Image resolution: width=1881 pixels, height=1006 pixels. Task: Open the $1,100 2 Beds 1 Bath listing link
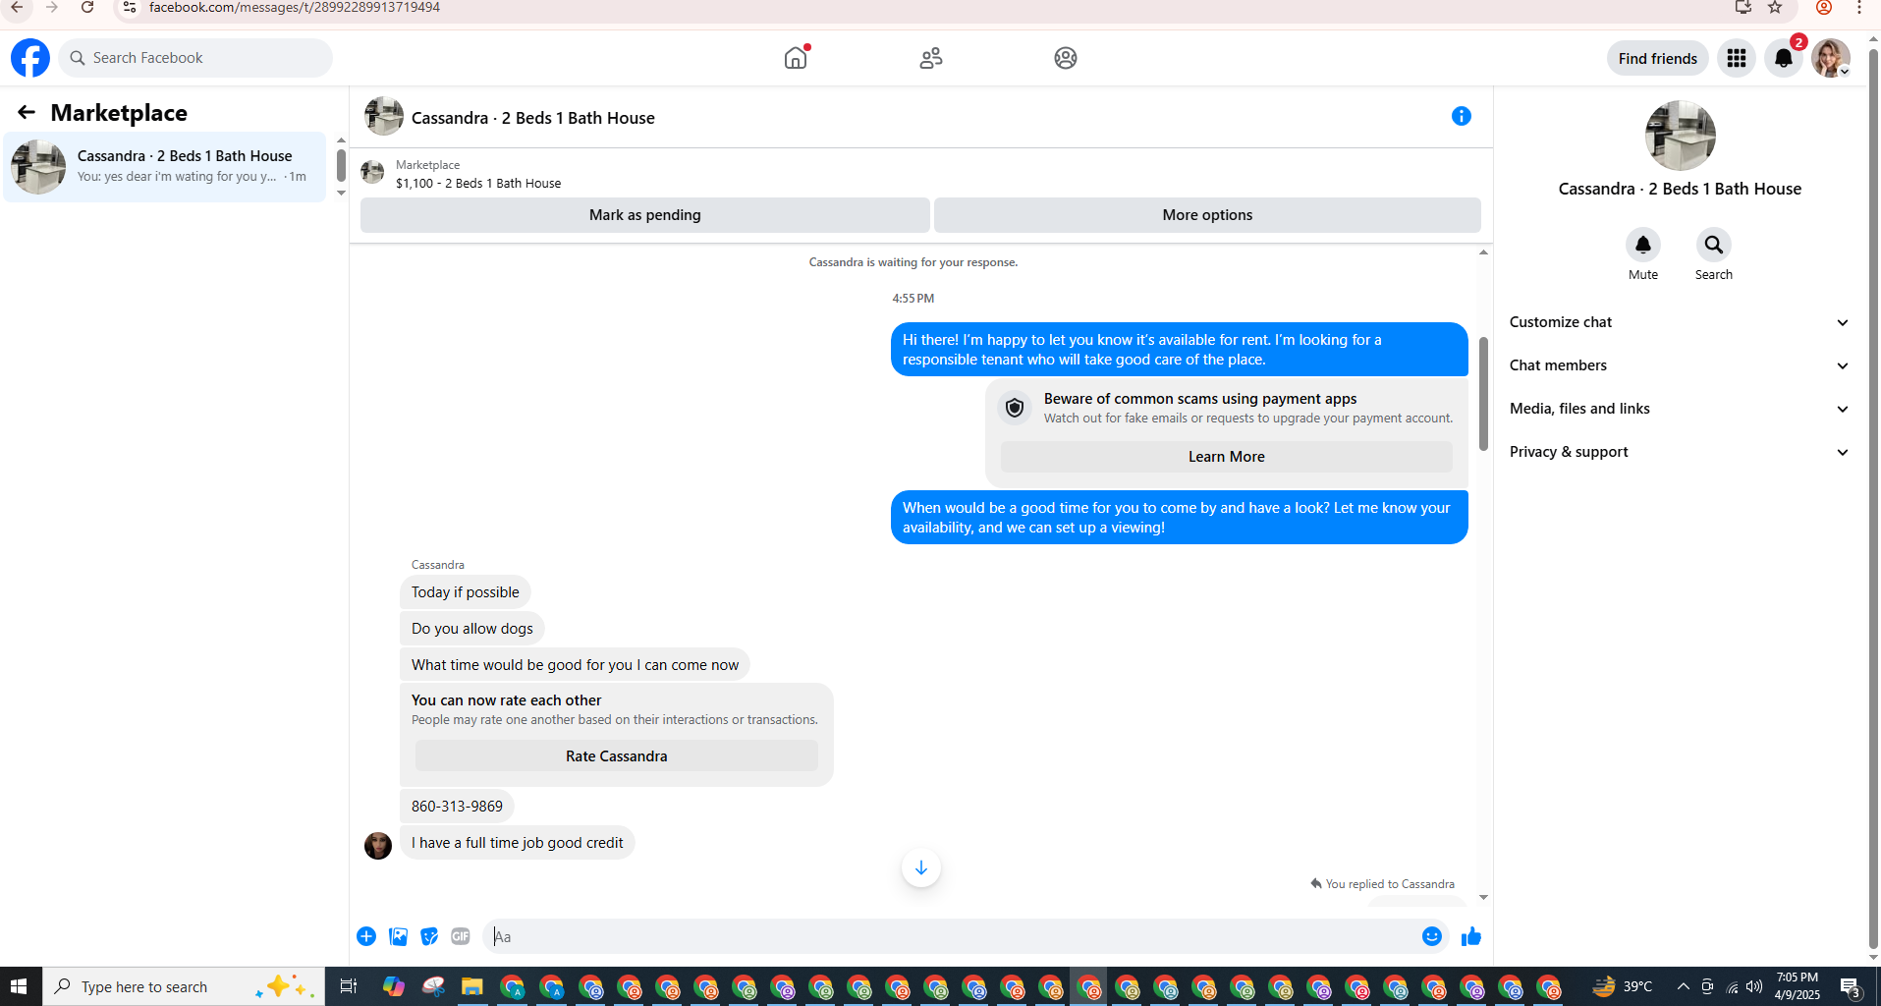pos(478,184)
